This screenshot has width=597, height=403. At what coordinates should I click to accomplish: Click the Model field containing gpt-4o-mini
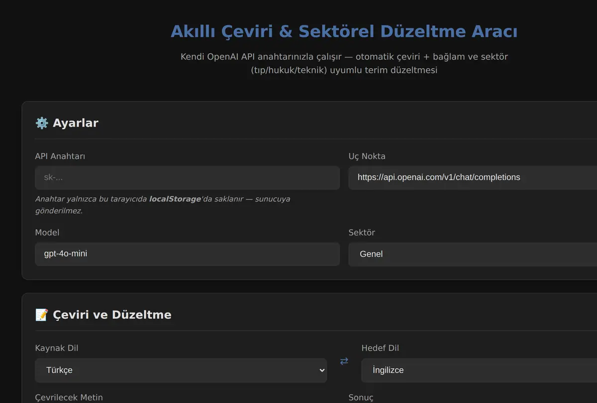pyautogui.click(x=188, y=254)
